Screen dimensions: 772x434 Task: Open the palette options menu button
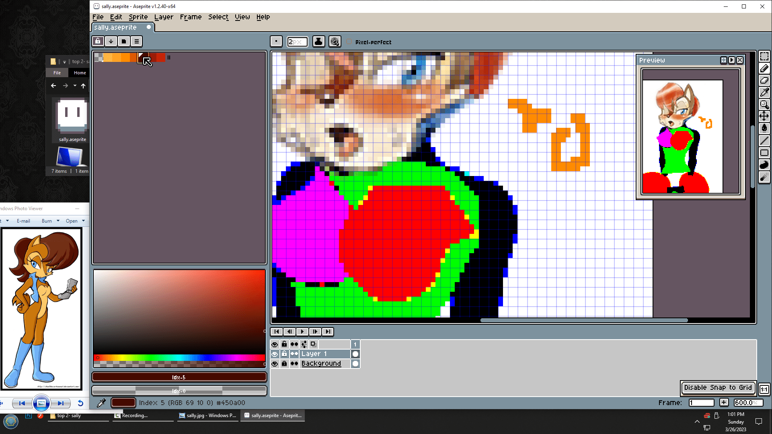point(137,41)
